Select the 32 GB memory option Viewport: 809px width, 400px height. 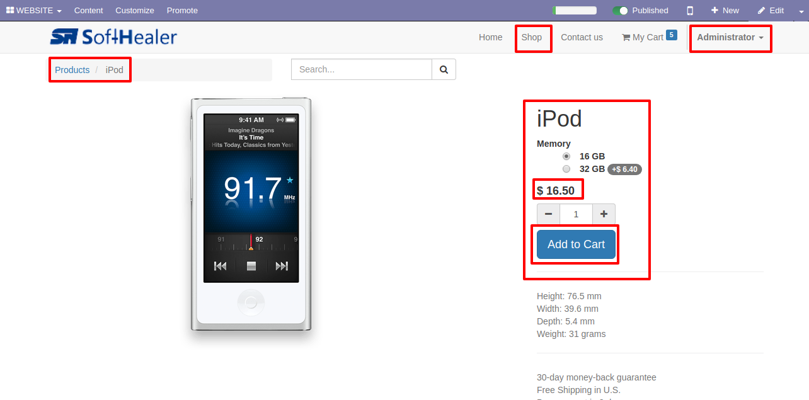click(566, 169)
